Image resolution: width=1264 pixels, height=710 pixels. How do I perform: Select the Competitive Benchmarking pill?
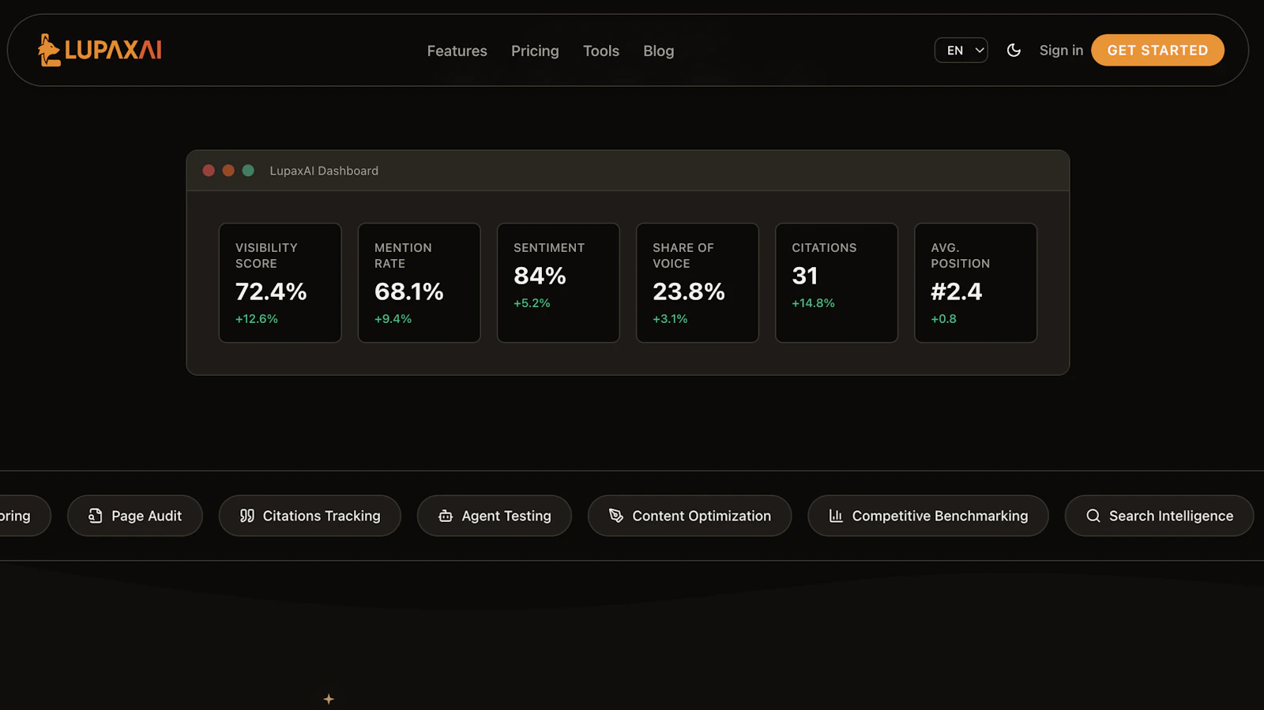coord(928,516)
